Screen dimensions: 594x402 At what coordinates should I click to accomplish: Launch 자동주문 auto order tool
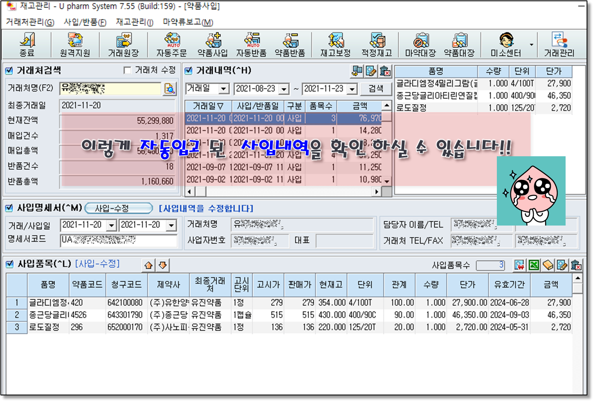pos(171,45)
